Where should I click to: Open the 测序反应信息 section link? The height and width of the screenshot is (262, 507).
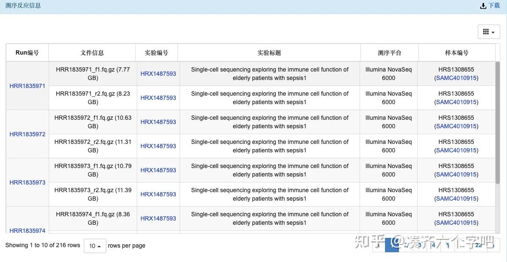tap(22, 5)
